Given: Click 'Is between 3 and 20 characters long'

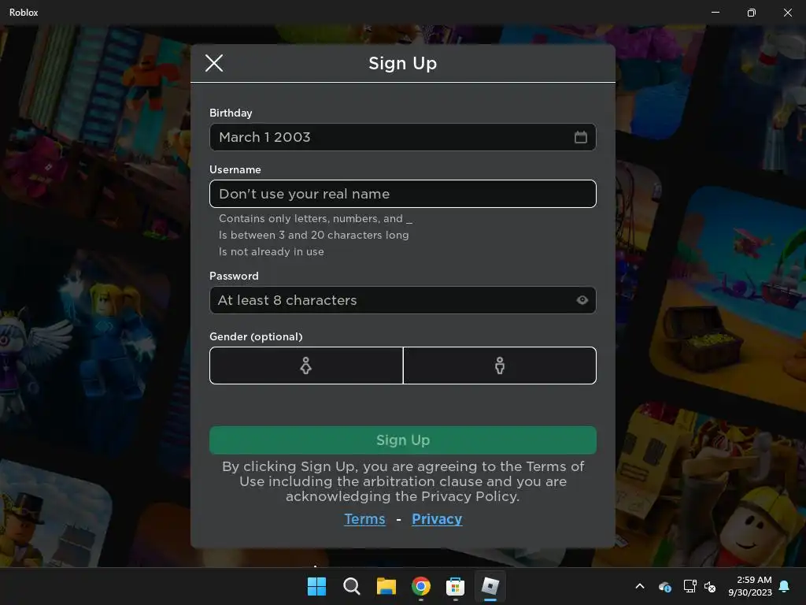Looking at the screenshot, I should click(x=313, y=235).
